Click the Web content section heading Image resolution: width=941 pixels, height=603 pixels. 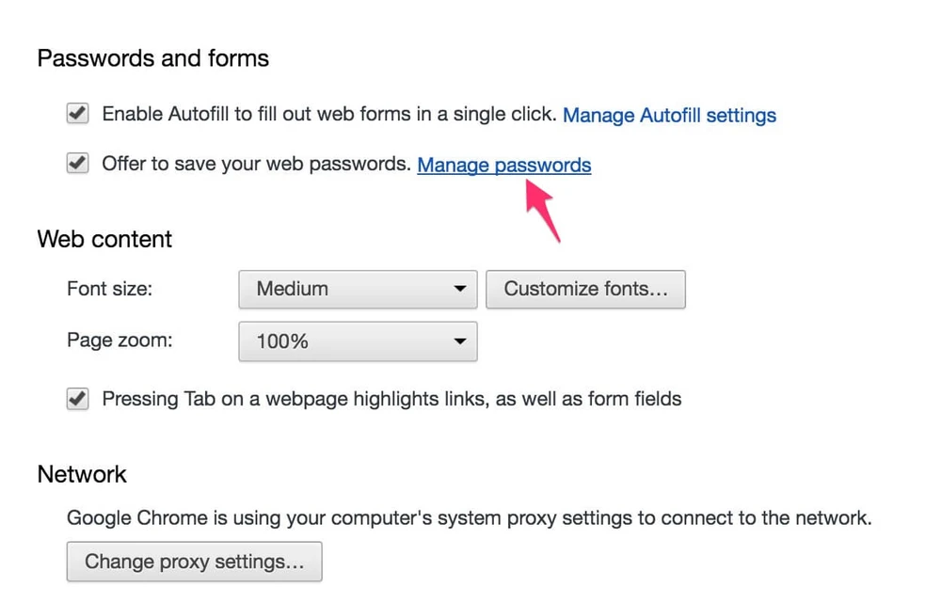(x=104, y=239)
